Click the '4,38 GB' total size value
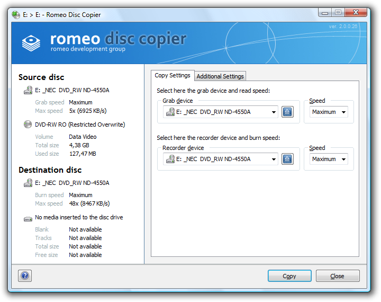The width and height of the screenshot is (381, 302). coord(79,145)
